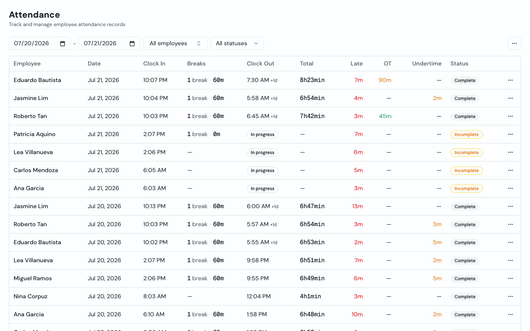Open row actions for Roberto Tan Jul 20
This screenshot has height=331, width=530.
[x=510, y=224]
